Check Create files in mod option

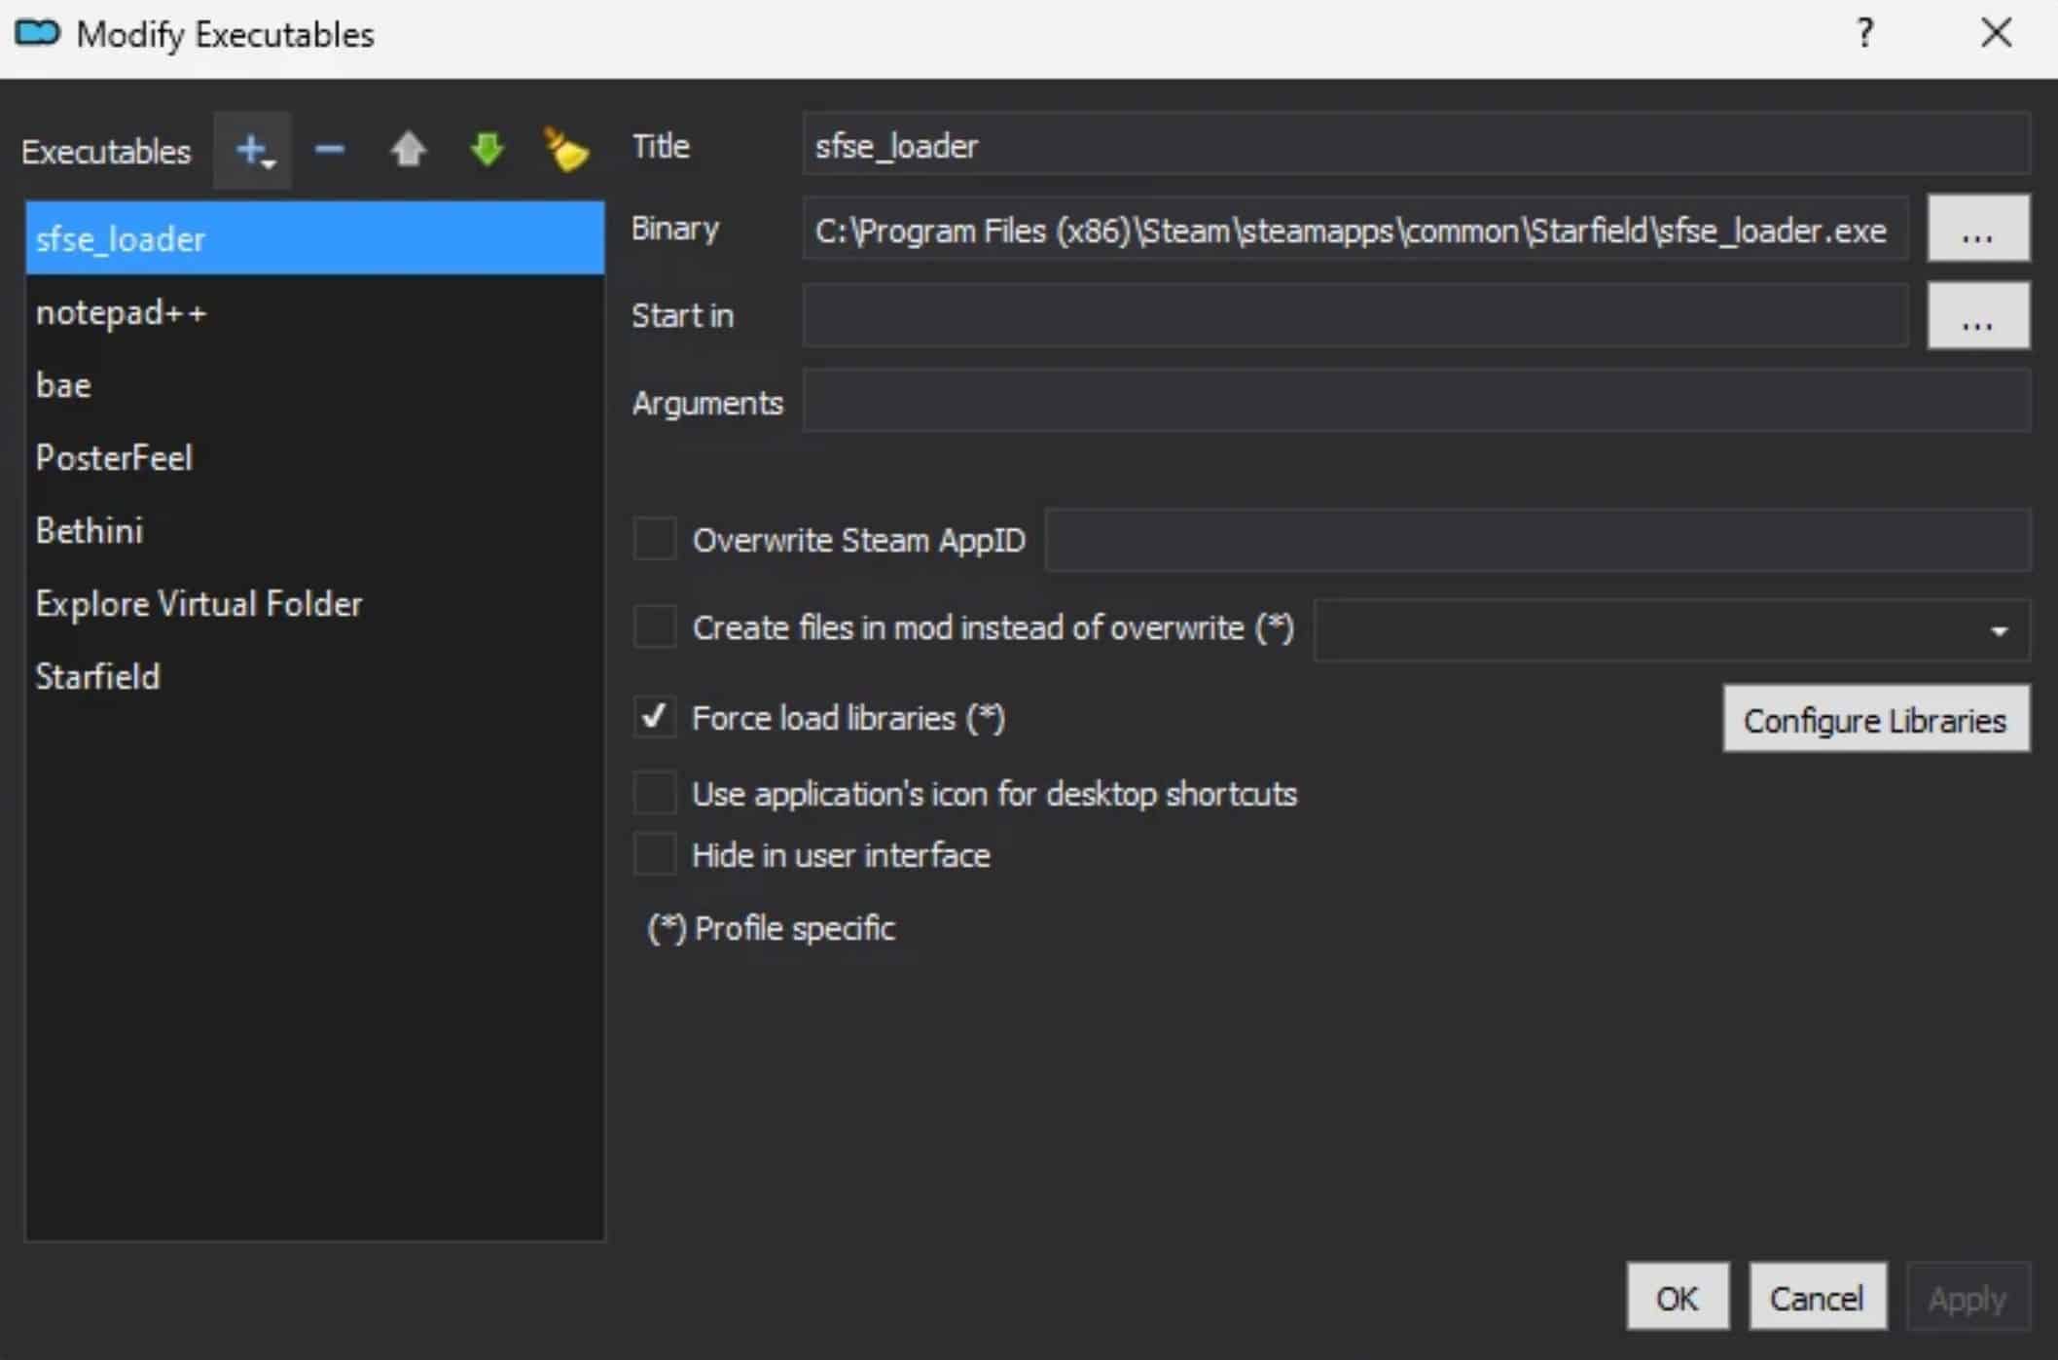tap(654, 627)
